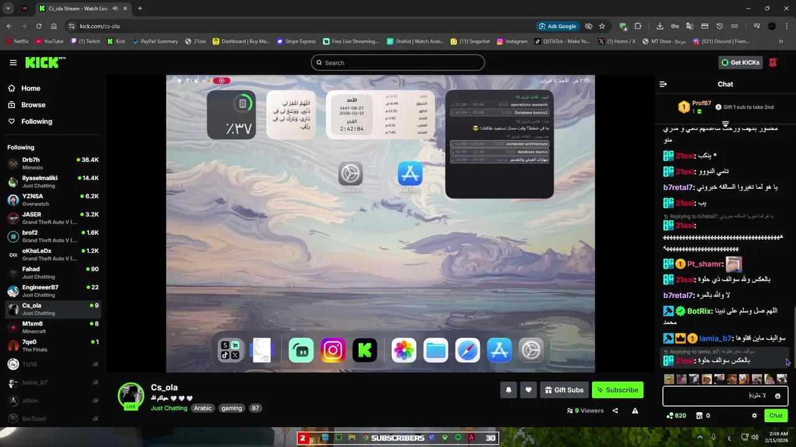Image resolution: width=796 pixels, height=447 pixels.
Task: Click the report warning triangle icon
Action: coord(635,410)
